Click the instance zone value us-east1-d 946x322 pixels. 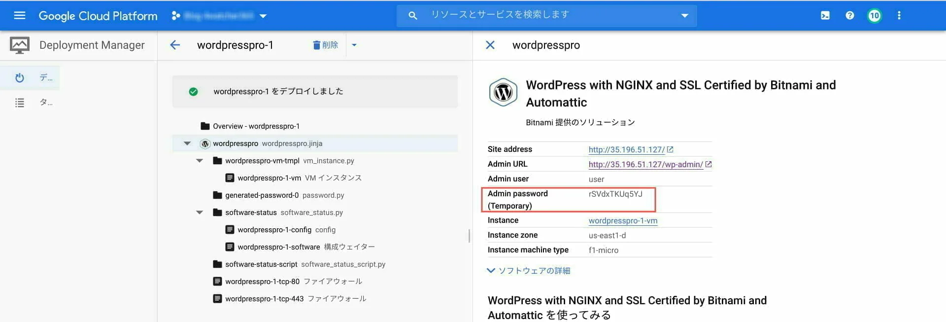(607, 236)
